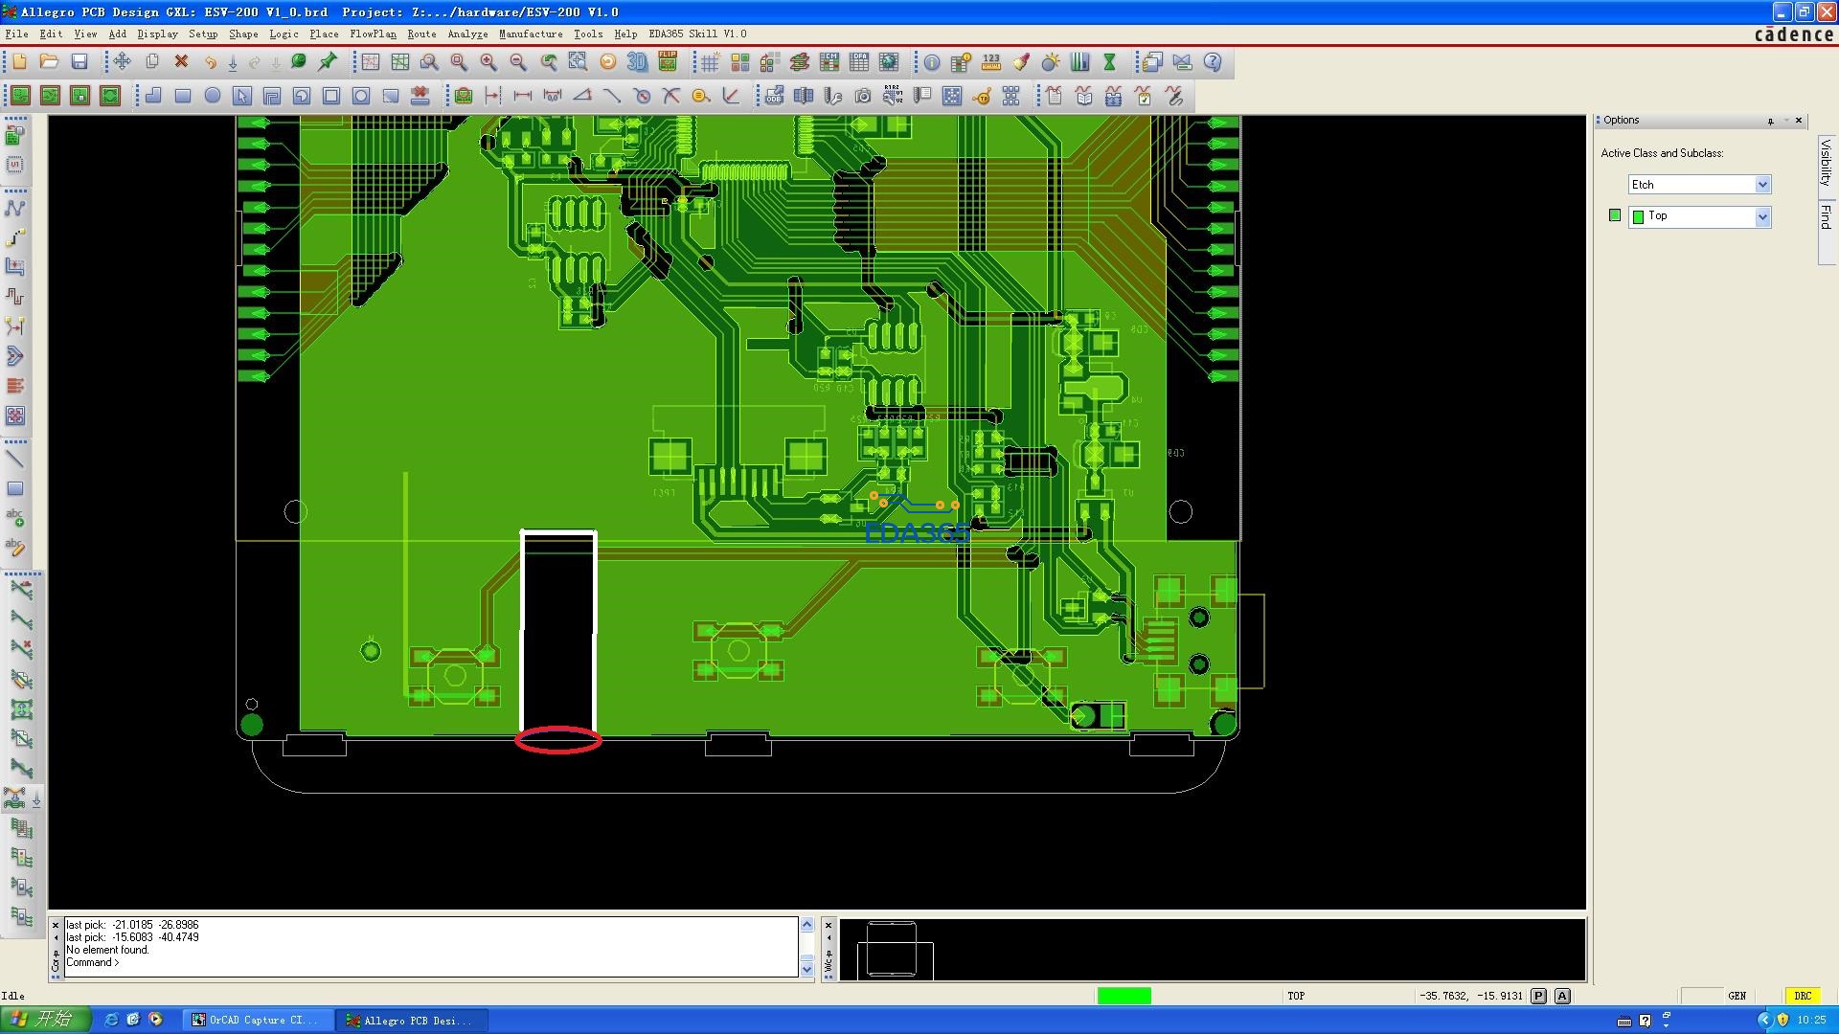Toggle the grid display icon
This screenshot has width=1839, height=1034.
click(x=710, y=62)
